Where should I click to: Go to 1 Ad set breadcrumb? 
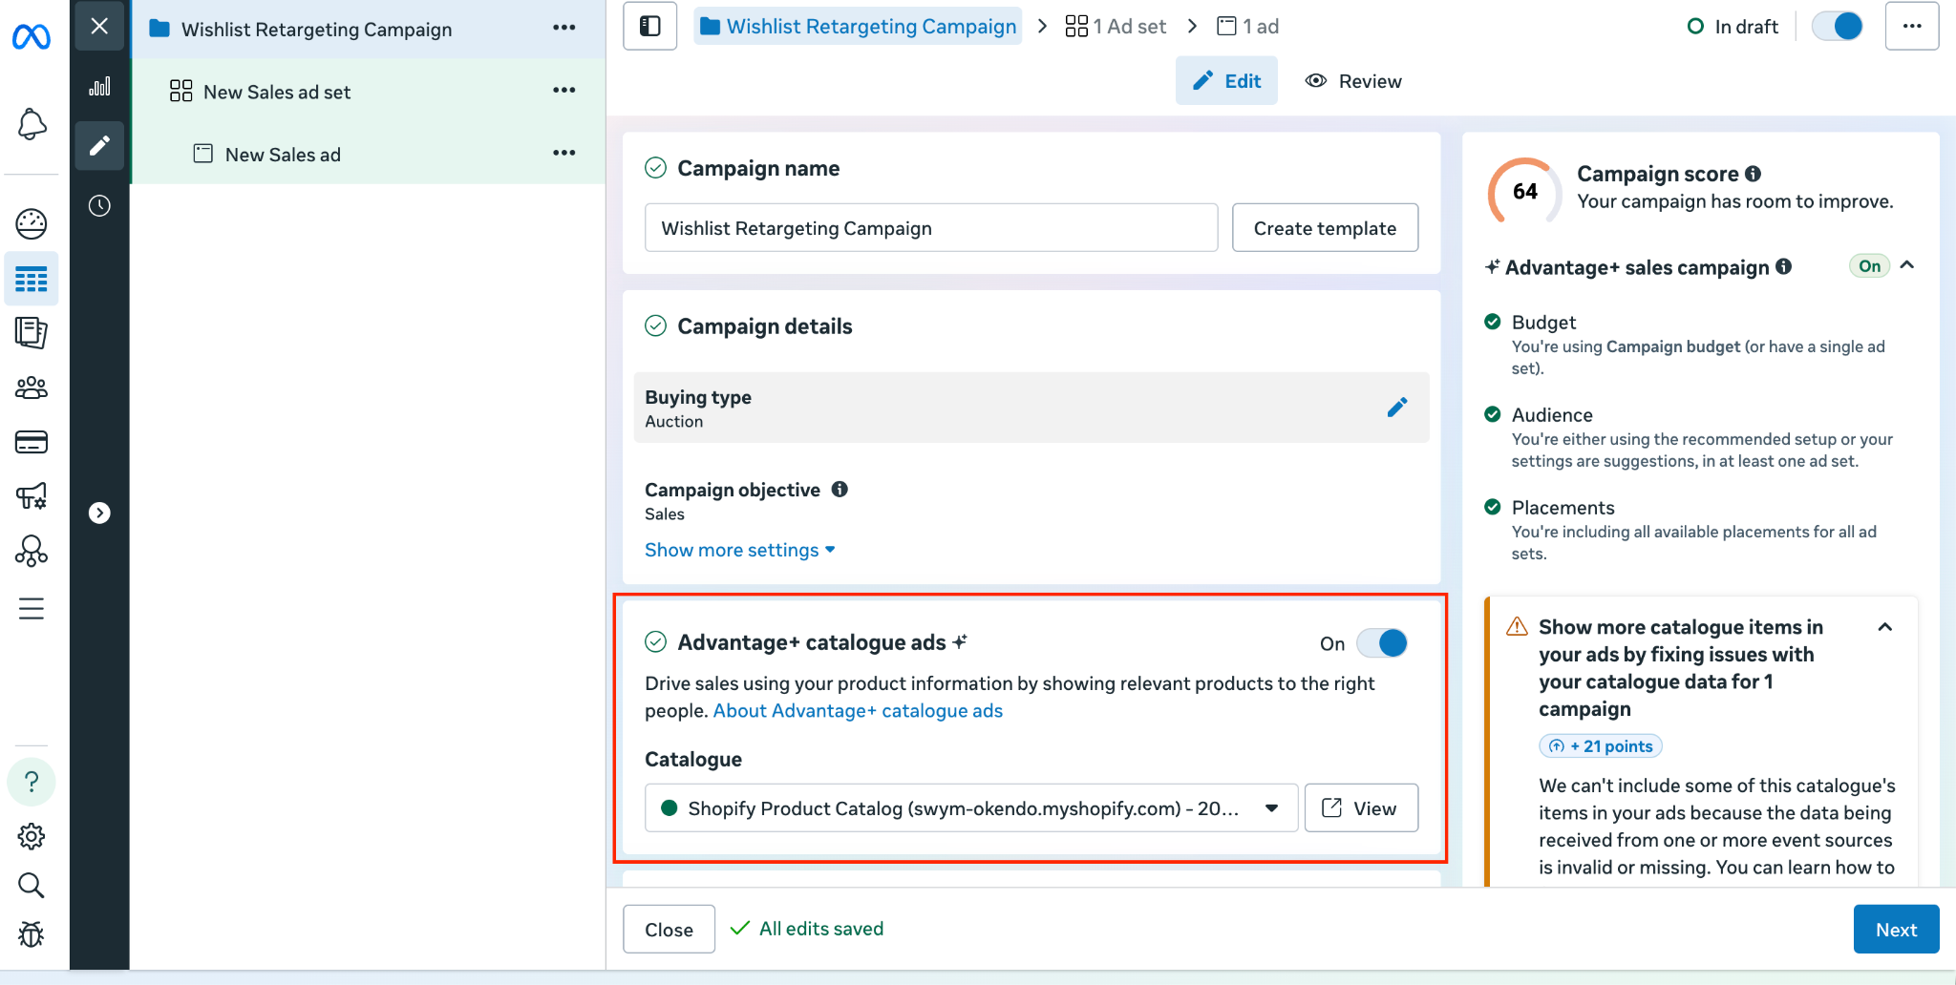coord(1116,27)
